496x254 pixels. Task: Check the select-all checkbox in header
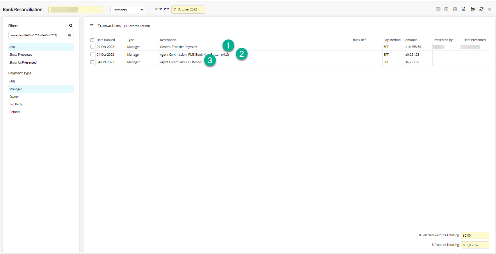click(92, 40)
